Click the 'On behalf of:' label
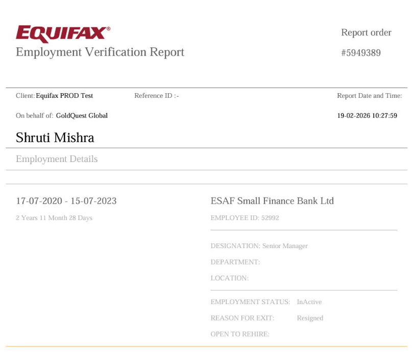The width and height of the screenshot is (416, 353). [x=35, y=116]
